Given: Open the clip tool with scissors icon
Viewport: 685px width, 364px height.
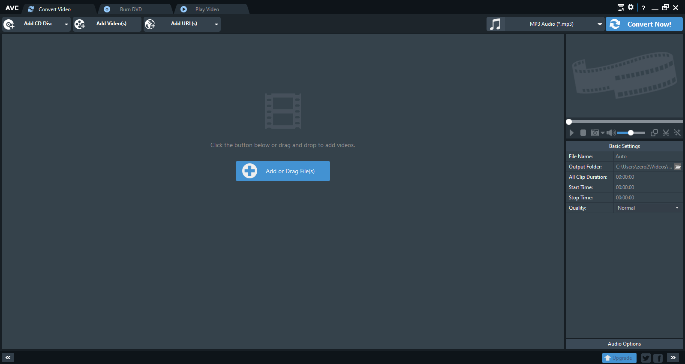Looking at the screenshot, I should [x=666, y=133].
